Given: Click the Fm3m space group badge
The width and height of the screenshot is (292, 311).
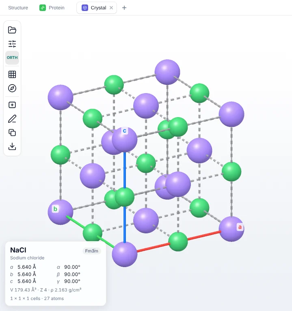Looking at the screenshot, I should 92,251.
